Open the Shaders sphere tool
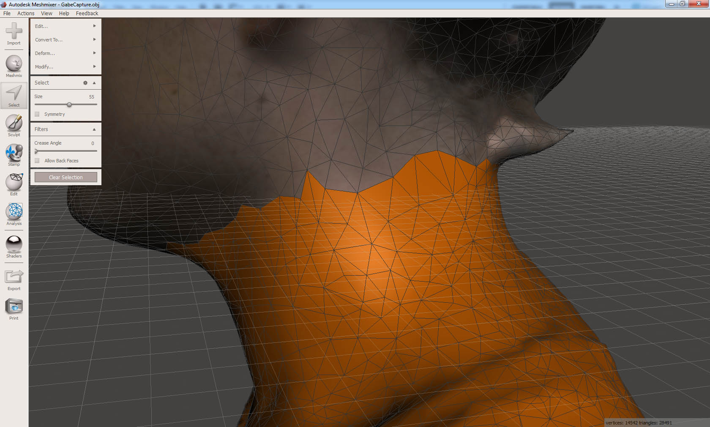The height and width of the screenshot is (427, 710). tap(14, 246)
